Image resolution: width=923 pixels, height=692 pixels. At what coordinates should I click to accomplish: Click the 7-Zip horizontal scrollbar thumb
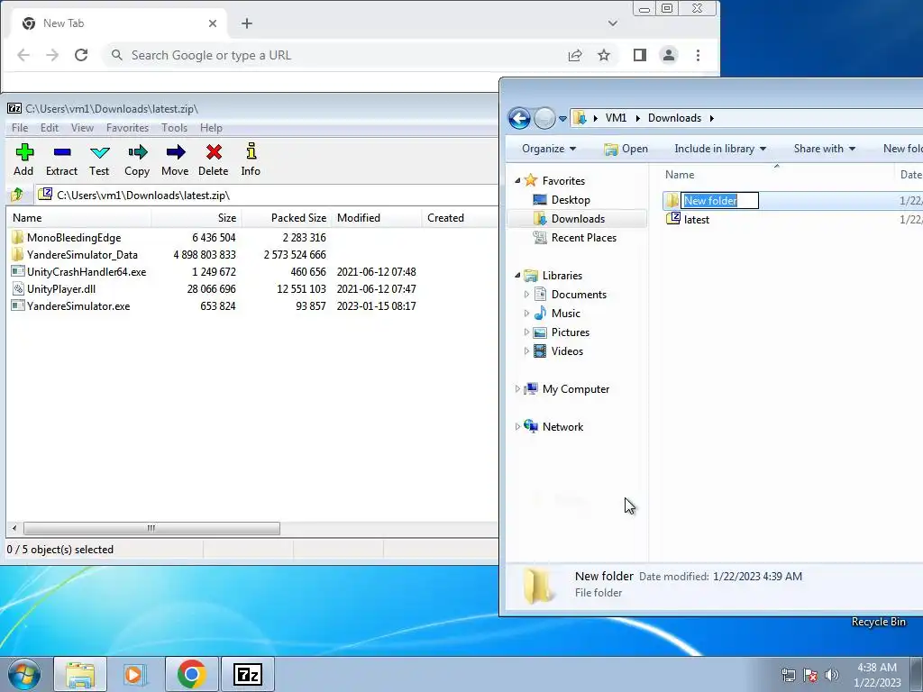151,528
